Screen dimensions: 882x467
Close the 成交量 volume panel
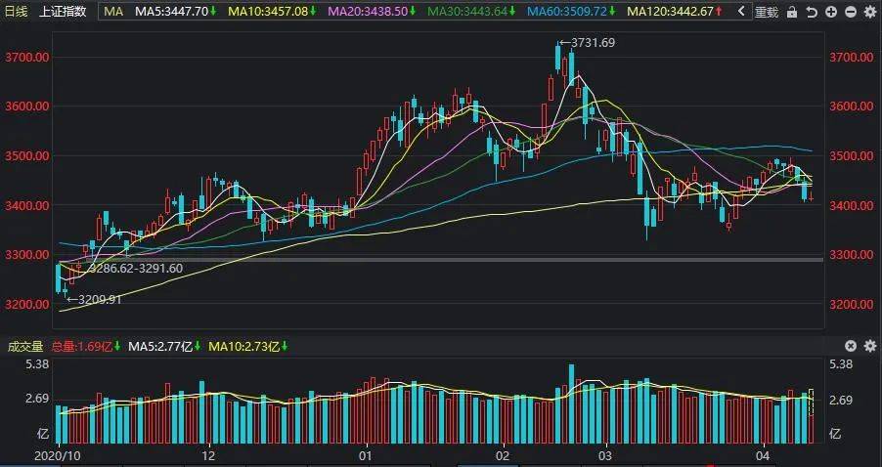pyautogui.click(x=869, y=346)
